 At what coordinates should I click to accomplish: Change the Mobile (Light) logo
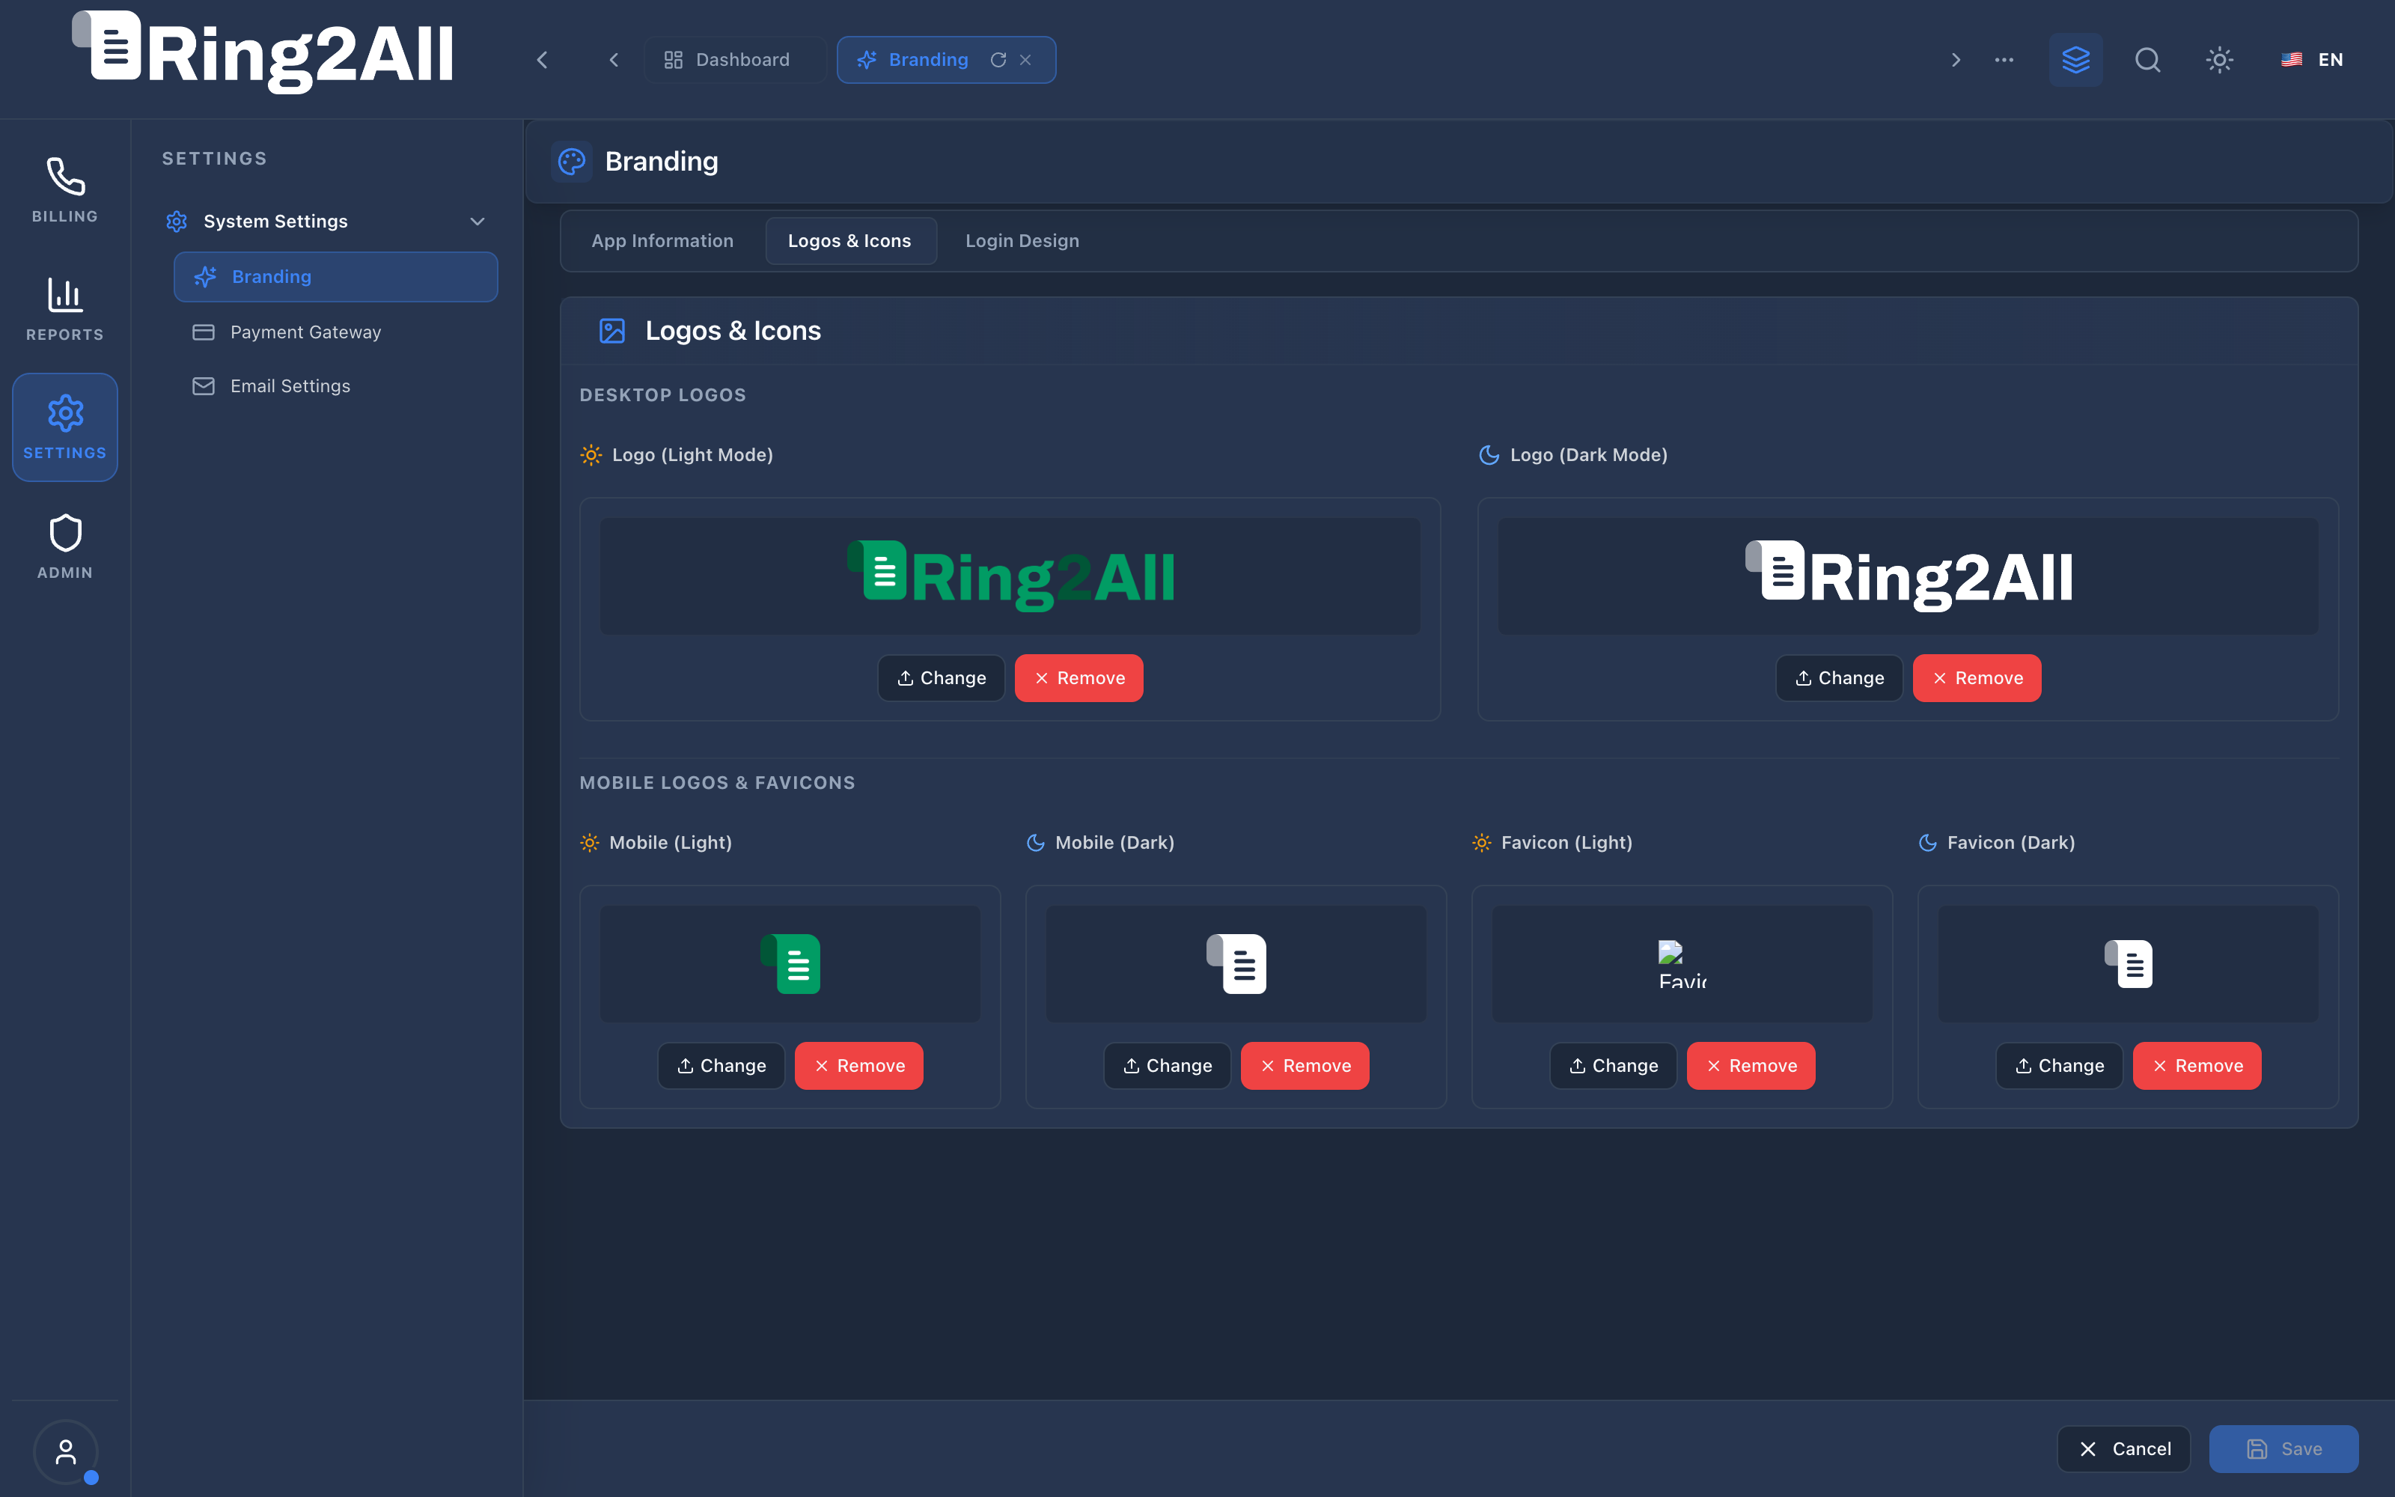pos(721,1067)
